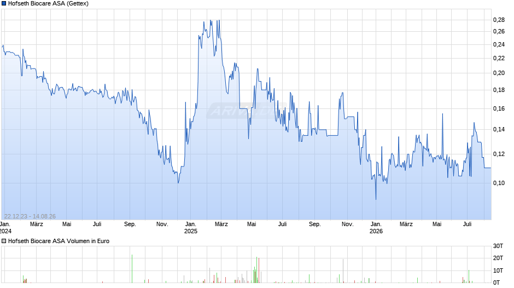Screen dimensions: 514x288
Task: Click the tallest green volume bar near Sep. 2024
Action: coord(132,269)
